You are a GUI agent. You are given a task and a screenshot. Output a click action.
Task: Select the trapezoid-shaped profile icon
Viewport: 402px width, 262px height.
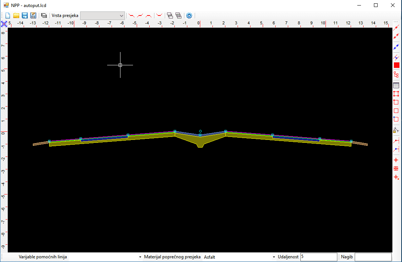click(149, 15)
